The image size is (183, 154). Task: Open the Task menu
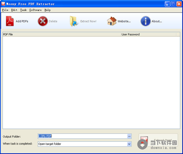[x=23, y=10]
